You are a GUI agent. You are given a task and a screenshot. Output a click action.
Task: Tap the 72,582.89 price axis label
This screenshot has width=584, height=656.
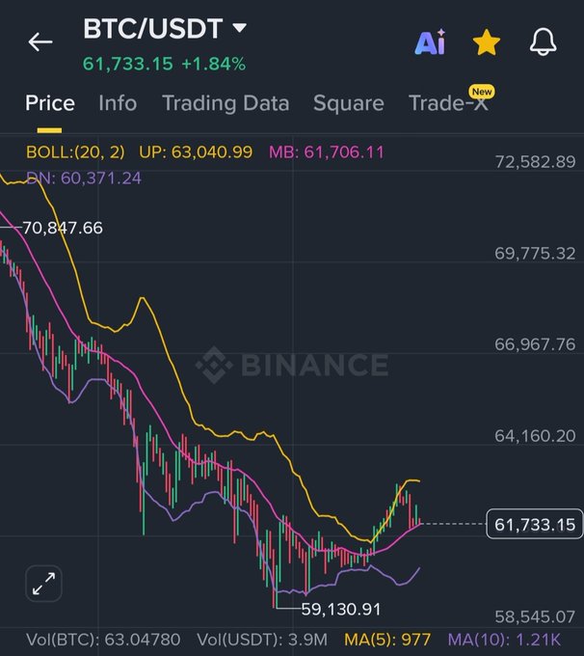click(535, 161)
